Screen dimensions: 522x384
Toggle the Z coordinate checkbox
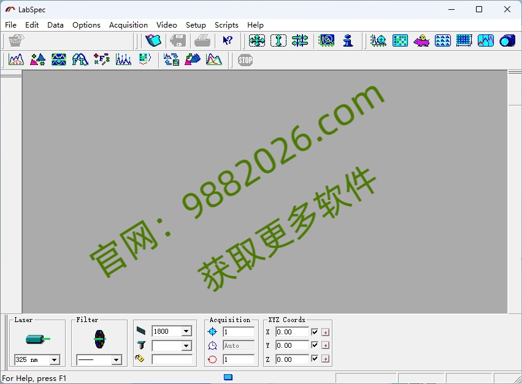tap(315, 359)
